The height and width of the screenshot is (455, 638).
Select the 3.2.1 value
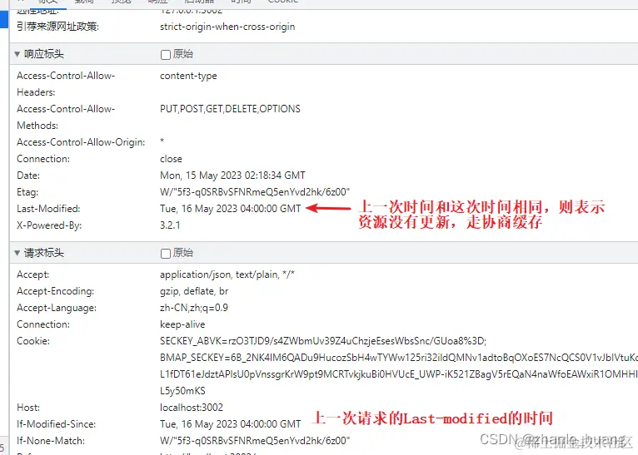coord(170,225)
